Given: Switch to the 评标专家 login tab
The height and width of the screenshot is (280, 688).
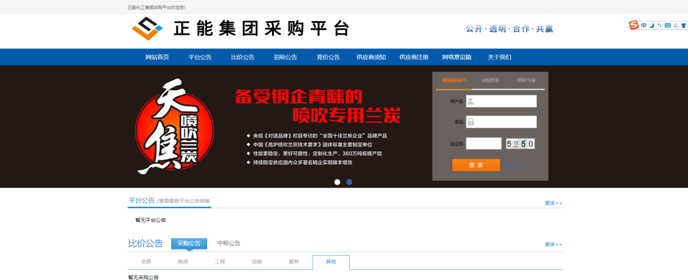Looking at the screenshot, I should pos(526,81).
